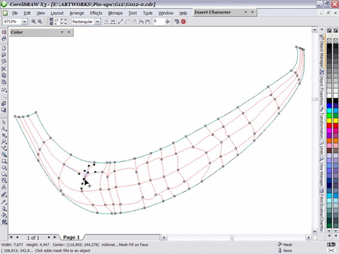Open the zoom level 6713% dropdown
Viewport: 339px width, 254px height.
coord(24,22)
